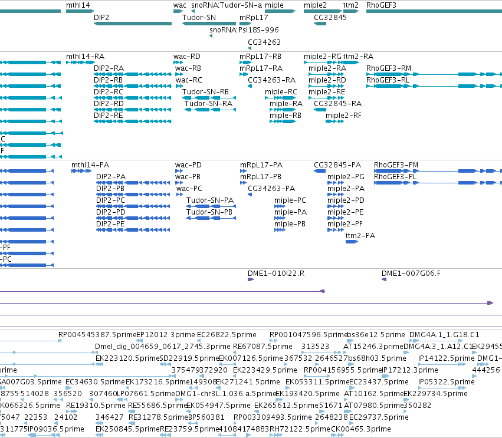Select transcript DIP2-RE label

pos(108,115)
